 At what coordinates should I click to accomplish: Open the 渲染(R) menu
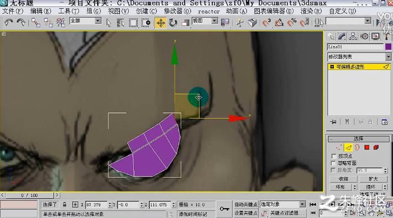coord(311,11)
